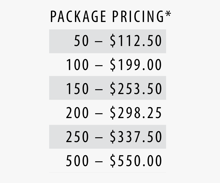Viewport: 220px width, 183px height.
Task: Select the 150 quantity value
Action: point(78,89)
